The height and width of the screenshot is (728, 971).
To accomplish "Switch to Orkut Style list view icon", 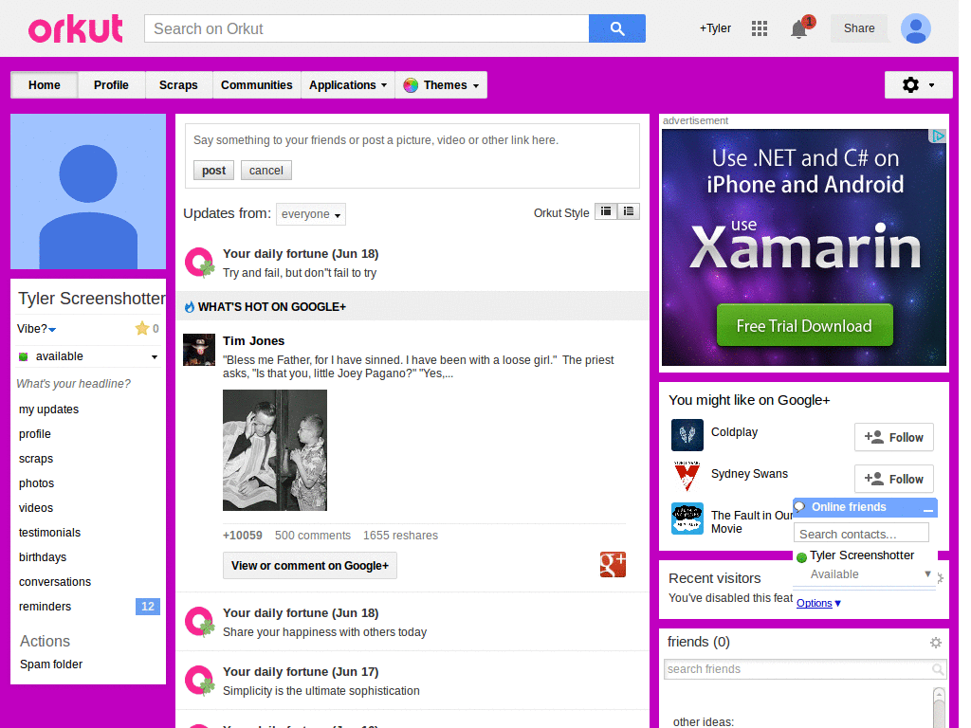I will coord(629,211).
